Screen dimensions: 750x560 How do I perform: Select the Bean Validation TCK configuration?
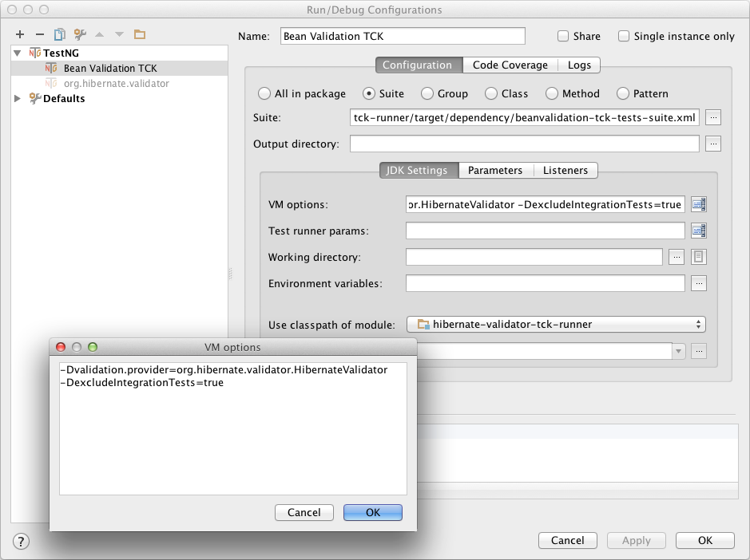(x=119, y=69)
